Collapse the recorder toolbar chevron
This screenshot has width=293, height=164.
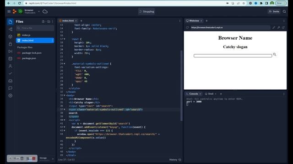[x=10, y=159]
